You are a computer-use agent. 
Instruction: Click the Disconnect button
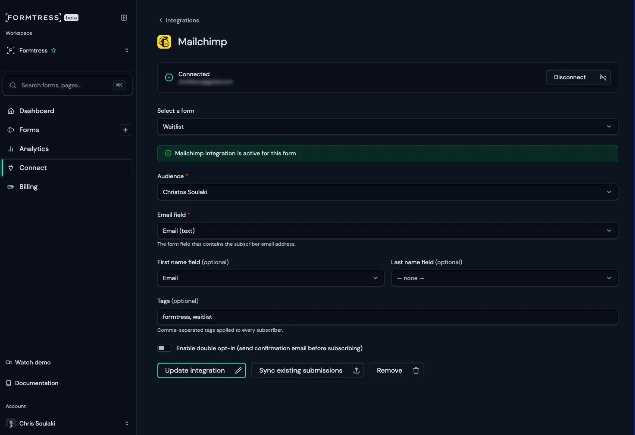point(579,77)
